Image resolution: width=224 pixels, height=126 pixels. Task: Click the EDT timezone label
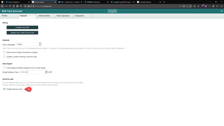coord(50,72)
